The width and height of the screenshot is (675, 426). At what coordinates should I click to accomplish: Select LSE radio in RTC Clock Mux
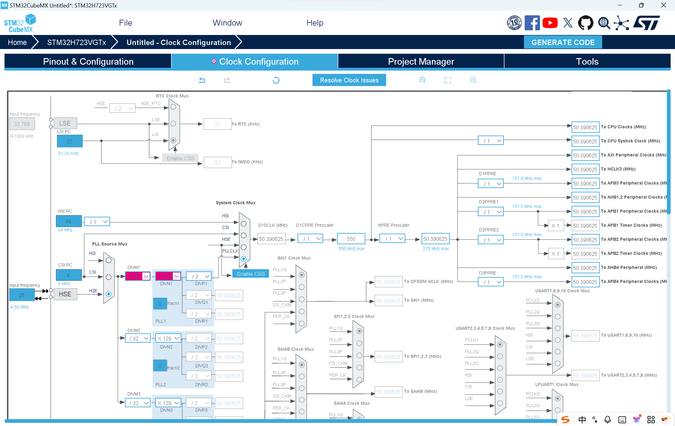[x=173, y=124]
